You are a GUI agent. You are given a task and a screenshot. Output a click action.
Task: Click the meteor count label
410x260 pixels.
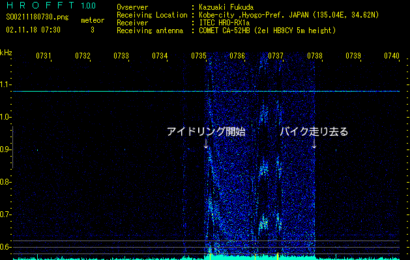click(x=92, y=20)
